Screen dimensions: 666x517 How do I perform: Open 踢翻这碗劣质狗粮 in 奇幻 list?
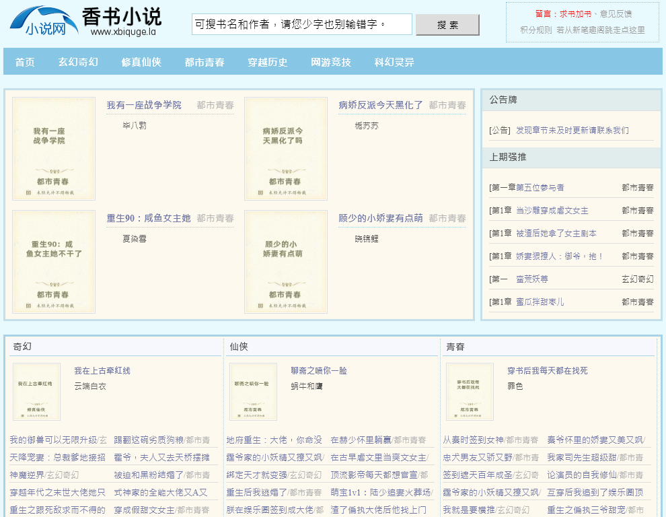click(149, 440)
